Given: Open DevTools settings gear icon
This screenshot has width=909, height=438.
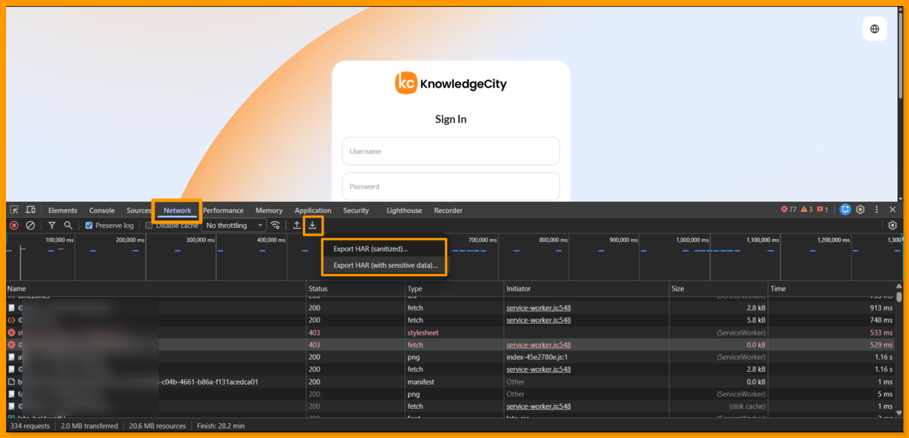Looking at the screenshot, I should [x=860, y=210].
